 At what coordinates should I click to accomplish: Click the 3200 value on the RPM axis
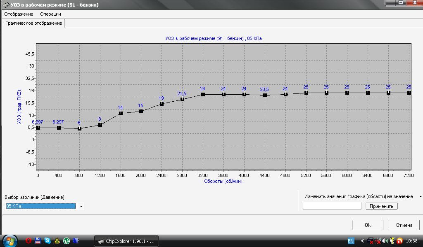(202, 175)
